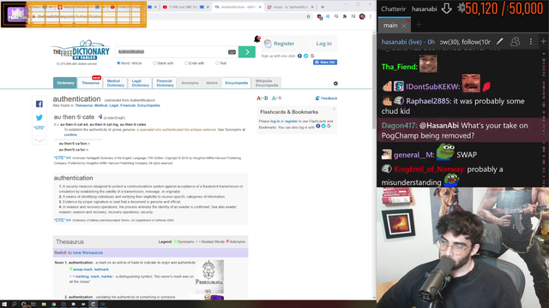
Task: Bookmark this page with the star icon
Action: 308,16
